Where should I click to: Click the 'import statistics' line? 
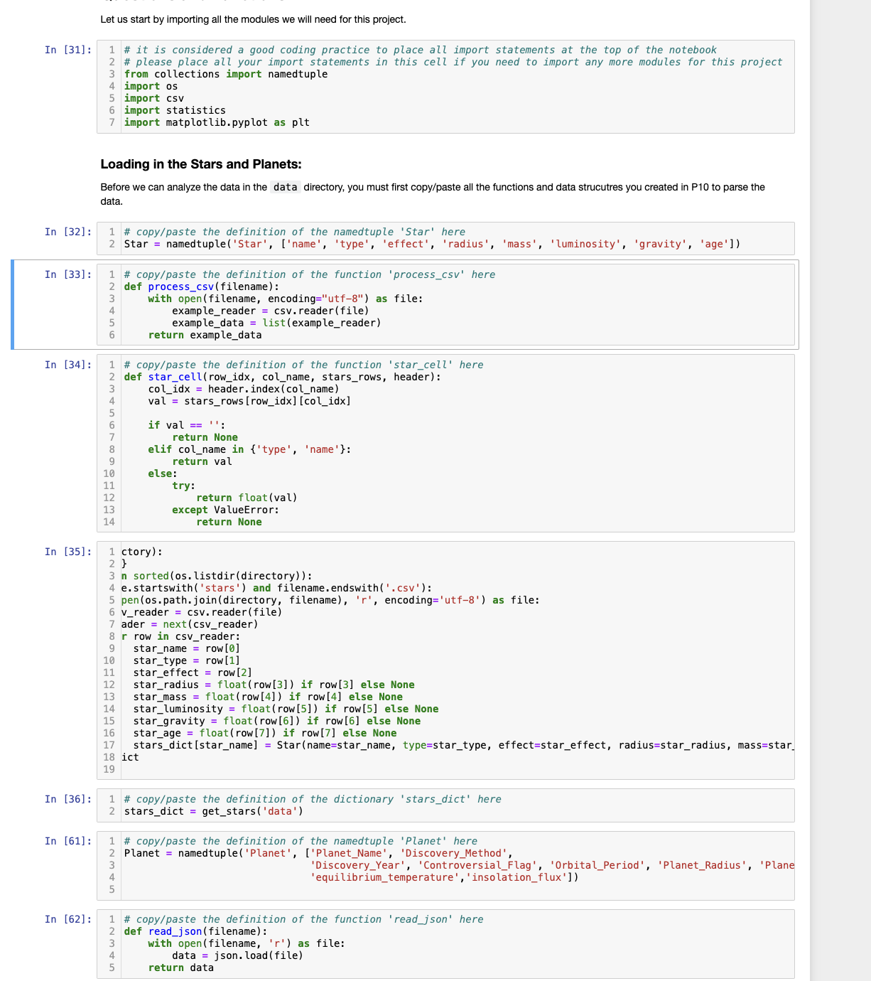tap(175, 110)
